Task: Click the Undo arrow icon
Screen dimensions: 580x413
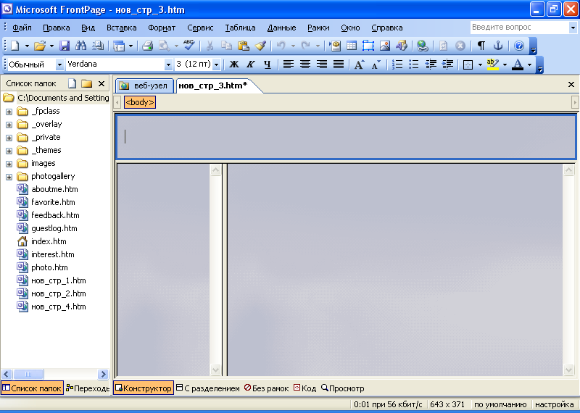Action: tap(281, 46)
